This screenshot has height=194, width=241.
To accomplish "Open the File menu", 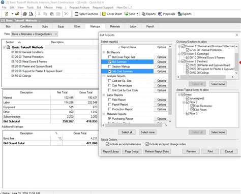I will coord(4,8).
